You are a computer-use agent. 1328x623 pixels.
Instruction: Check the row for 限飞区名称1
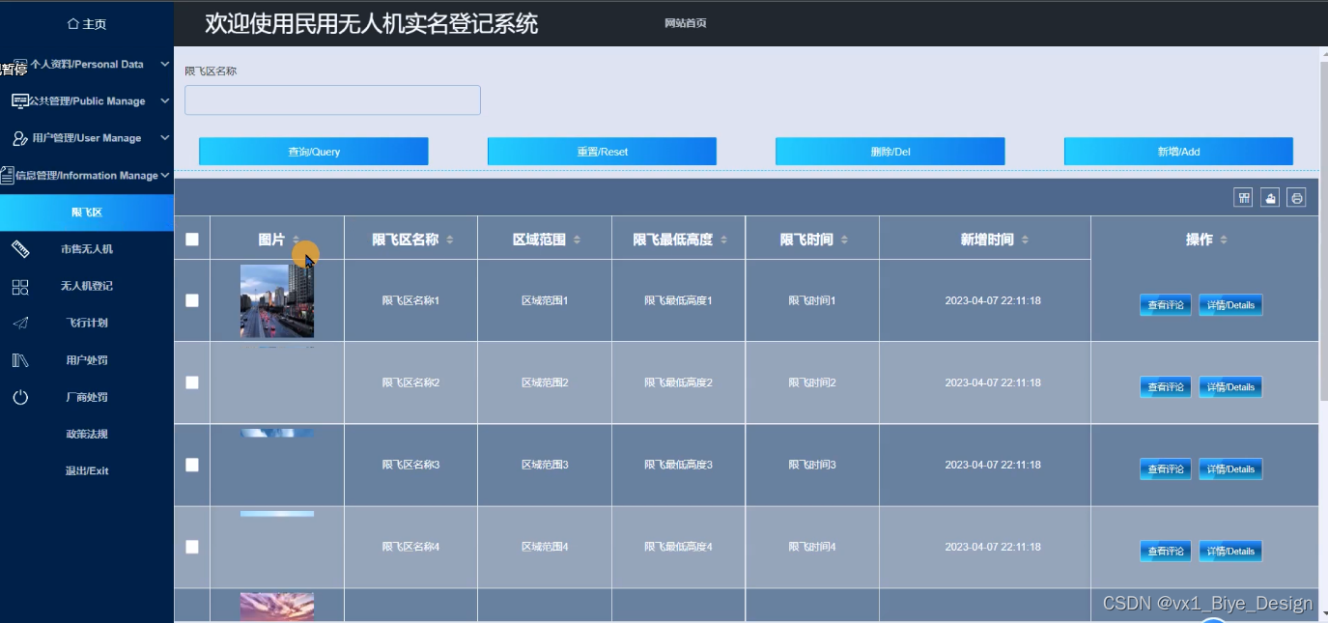[192, 300]
